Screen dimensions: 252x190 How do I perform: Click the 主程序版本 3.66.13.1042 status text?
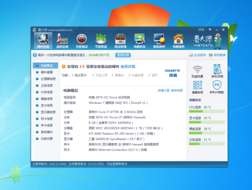[49, 164]
